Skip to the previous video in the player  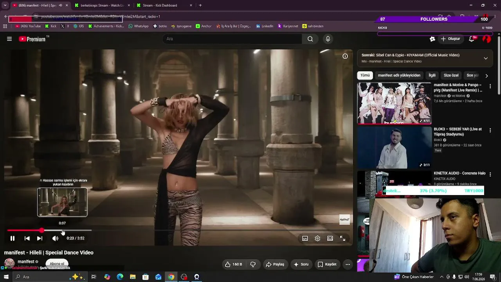(27, 238)
